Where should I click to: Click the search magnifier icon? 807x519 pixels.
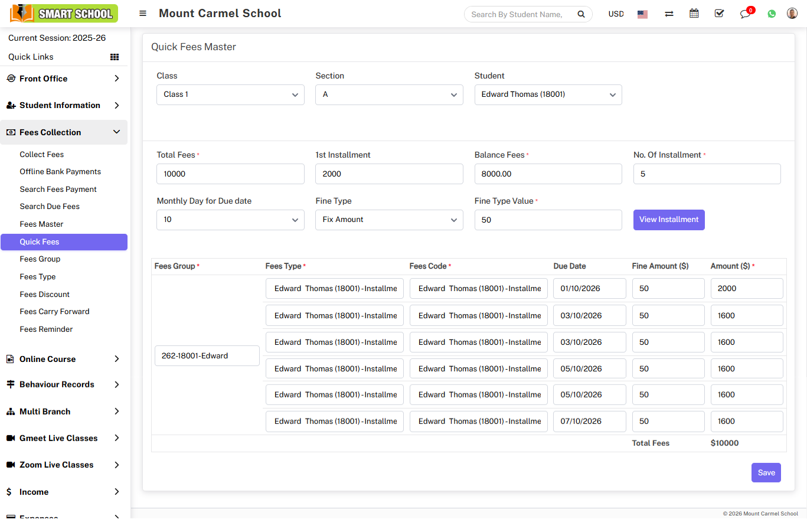tap(581, 14)
